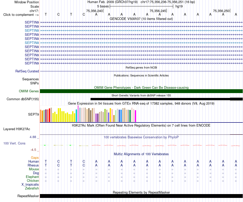
Task: Click the Zebrafish alignment row label
Action: [x=32, y=188]
